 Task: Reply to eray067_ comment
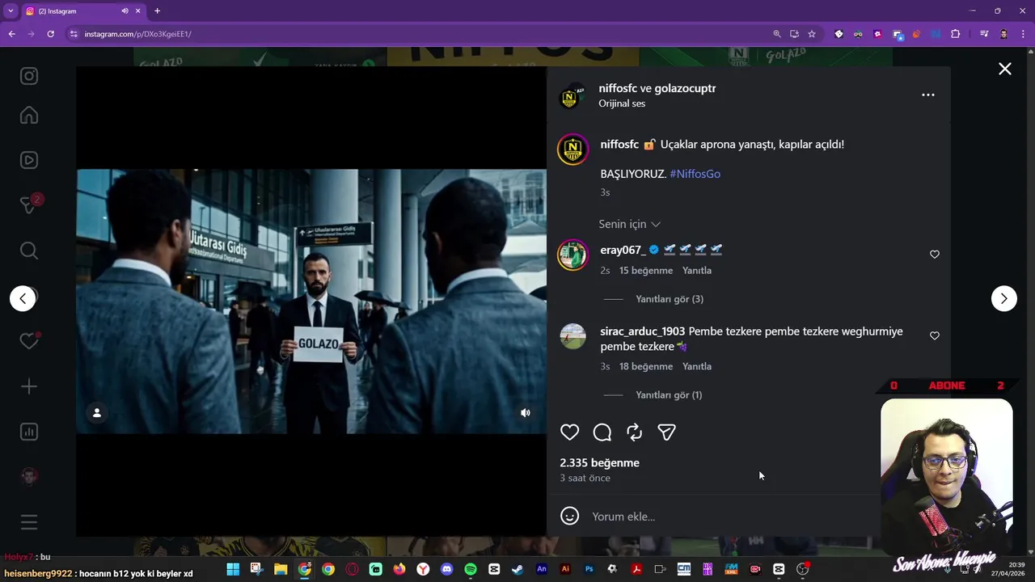pos(697,271)
